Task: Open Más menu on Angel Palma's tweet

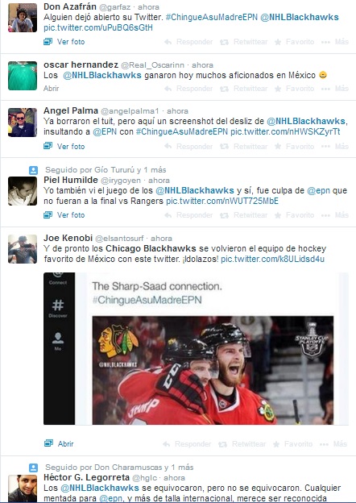Action: 335,147
